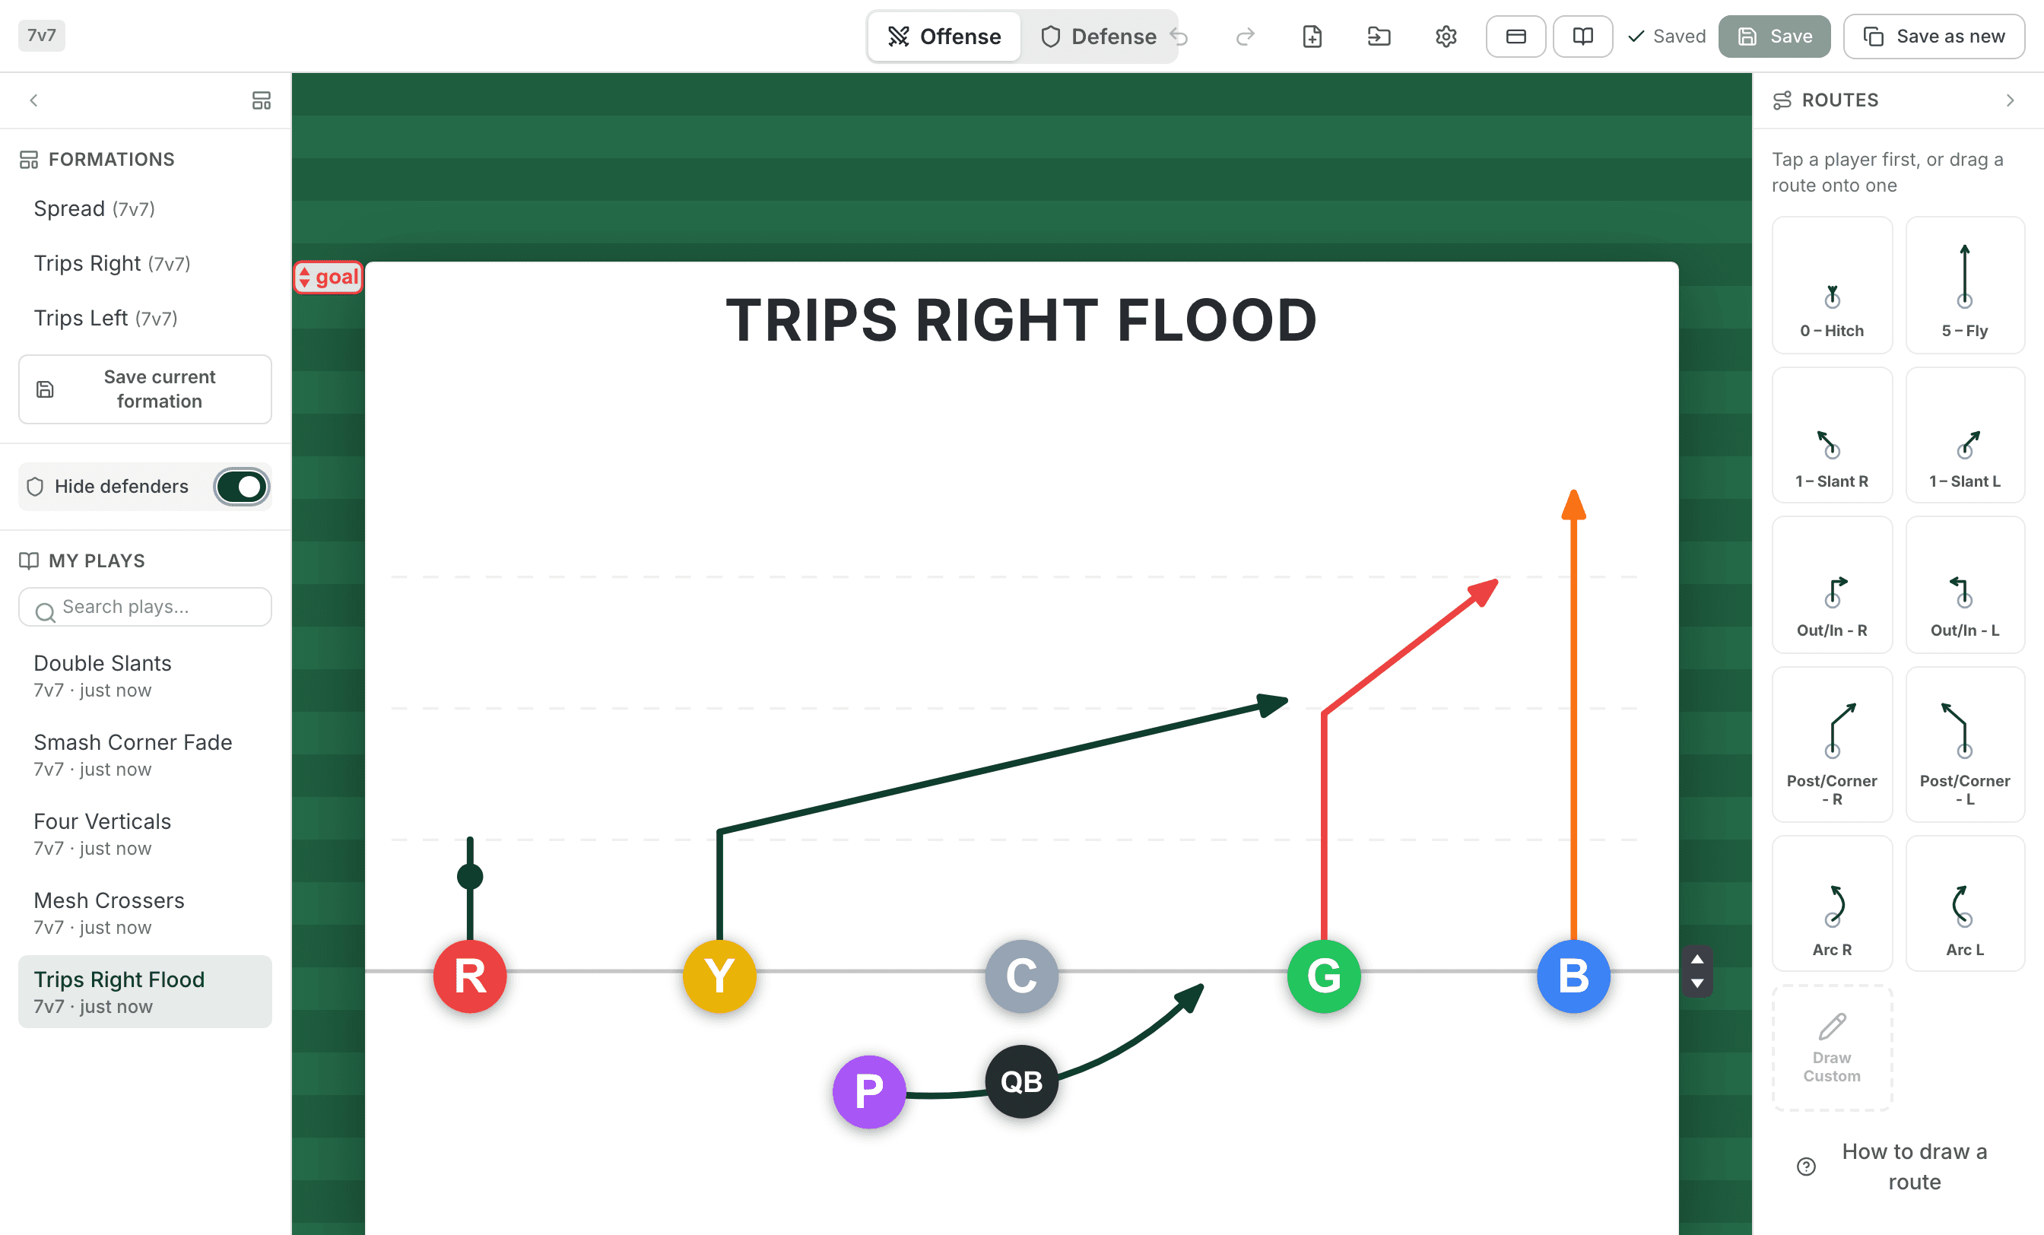Screen dimensions: 2044x1235
Task: Select the 0 – Hitch route icon
Action: click(x=1831, y=285)
